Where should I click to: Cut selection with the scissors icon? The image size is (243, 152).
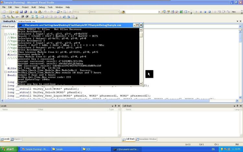pos(31,12)
